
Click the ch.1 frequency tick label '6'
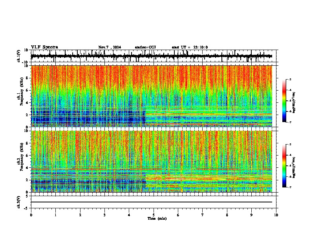[x=27, y=90]
